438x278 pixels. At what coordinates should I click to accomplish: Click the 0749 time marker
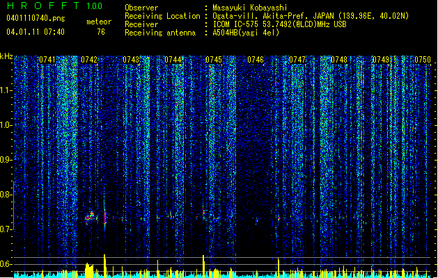(381, 60)
